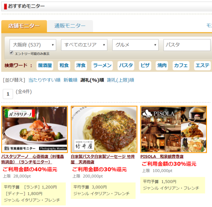Open the 竹井屋 meat sauce pasta thumbnail
The image size is (212, 207).
[104, 129]
